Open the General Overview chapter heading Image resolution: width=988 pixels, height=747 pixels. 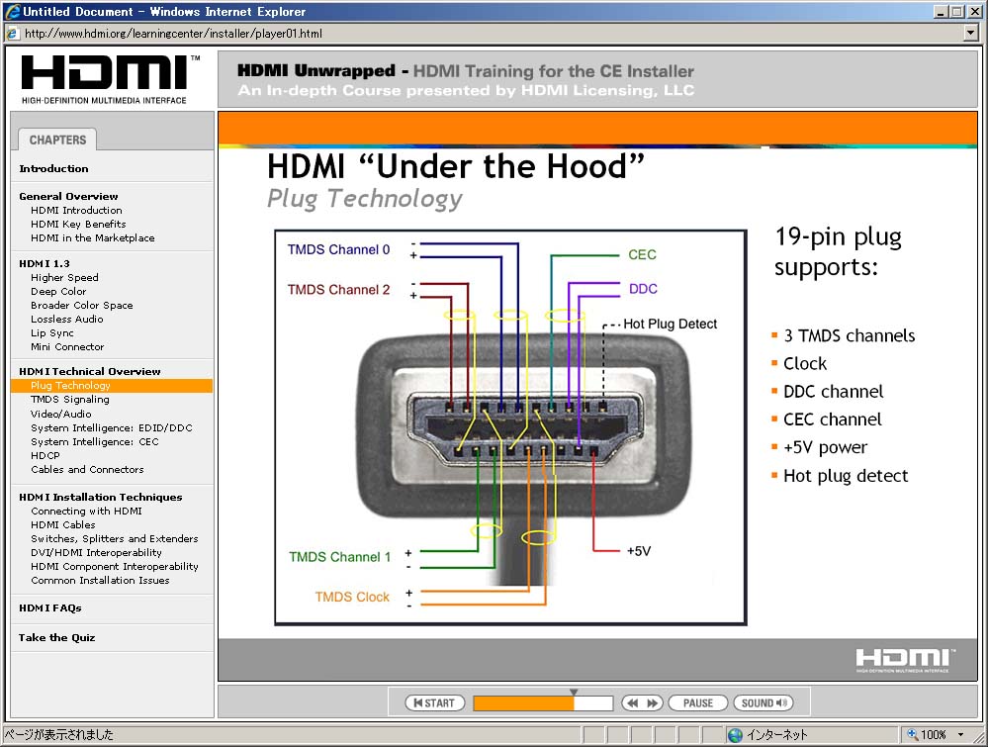tap(68, 196)
